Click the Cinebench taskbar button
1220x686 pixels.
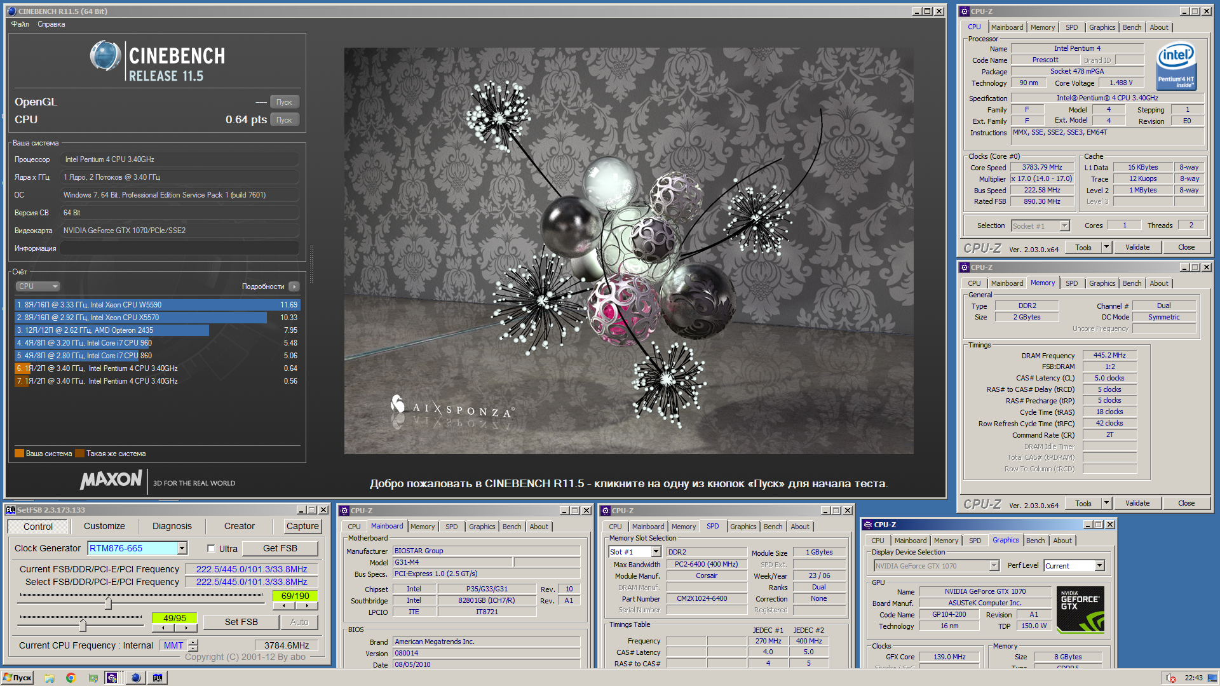click(x=135, y=678)
